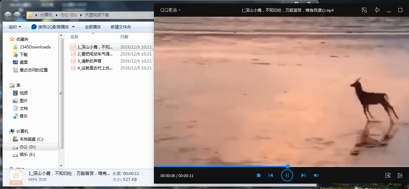Open the QQ影音 main menu dropdown

tap(171, 10)
